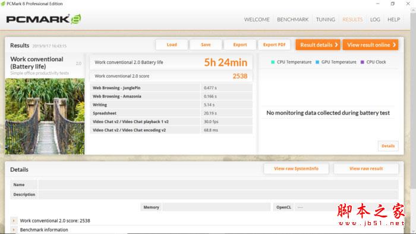The height and width of the screenshot is (234, 416).
Task: Select the Writing result row
Action: tap(171, 105)
